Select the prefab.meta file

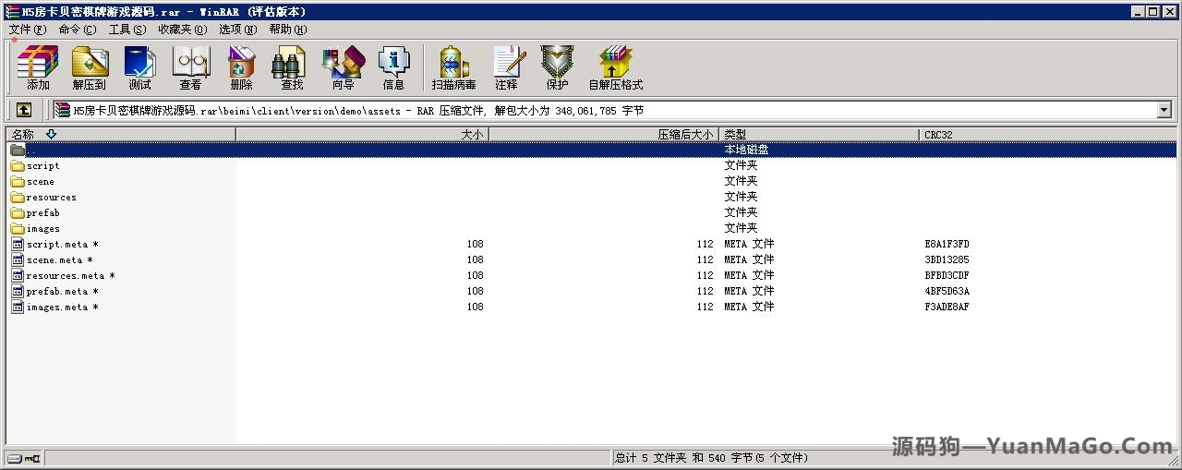coord(56,292)
